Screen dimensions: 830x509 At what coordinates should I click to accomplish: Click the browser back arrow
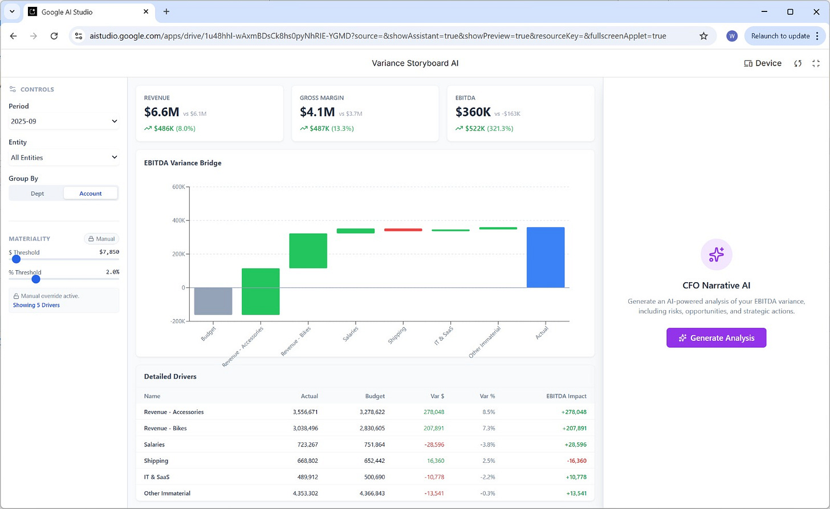click(x=14, y=36)
